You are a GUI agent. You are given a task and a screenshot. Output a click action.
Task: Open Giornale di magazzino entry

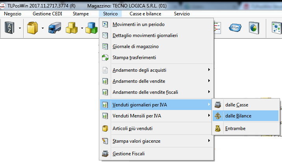(x=135, y=47)
